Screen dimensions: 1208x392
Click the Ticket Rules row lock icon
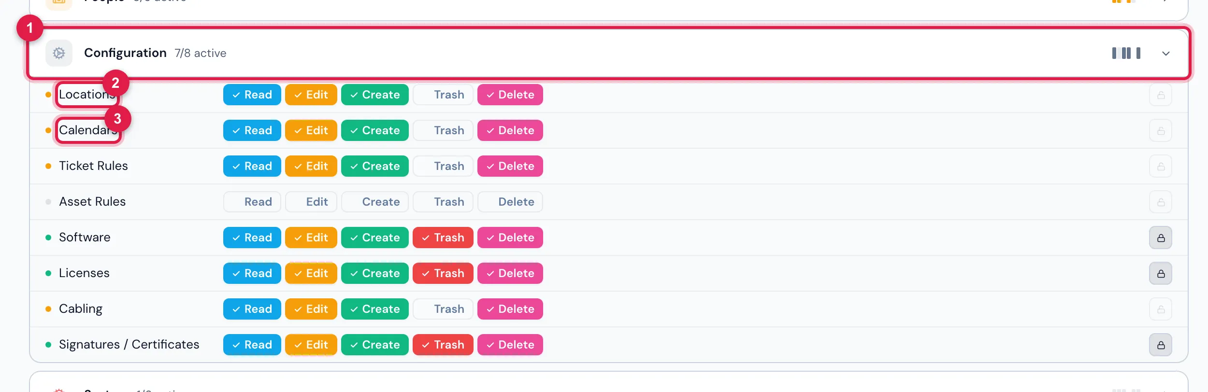1161,167
